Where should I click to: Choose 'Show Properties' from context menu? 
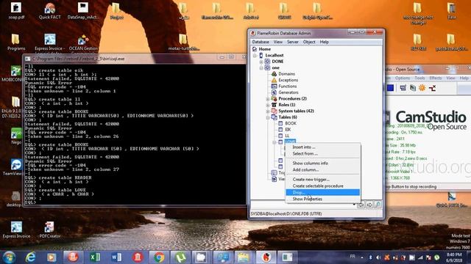323,199
